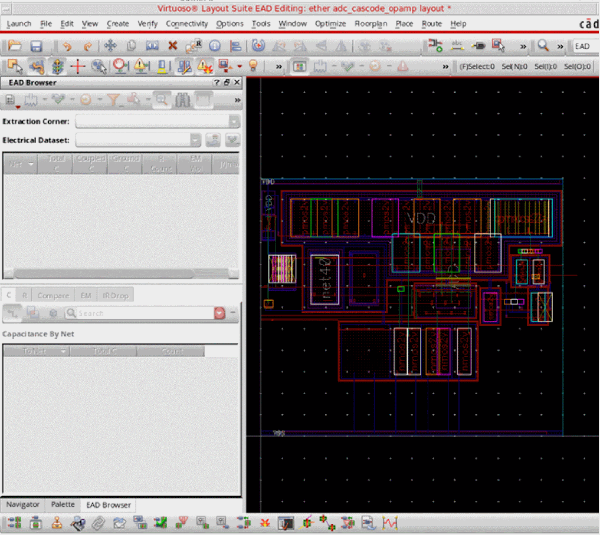The image size is (600, 535).
Task: Switch to the Palette tab
Action: click(x=63, y=505)
